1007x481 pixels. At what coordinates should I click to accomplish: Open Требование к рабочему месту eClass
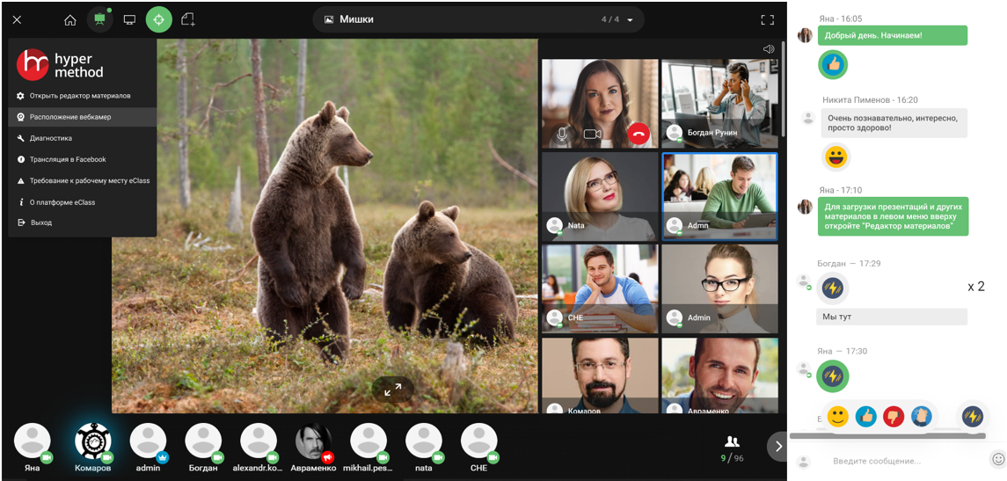pyautogui.click(x=82, y=181)
